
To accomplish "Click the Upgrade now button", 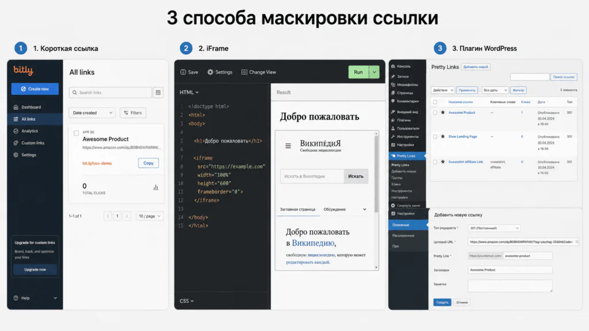I will [35, 270].
